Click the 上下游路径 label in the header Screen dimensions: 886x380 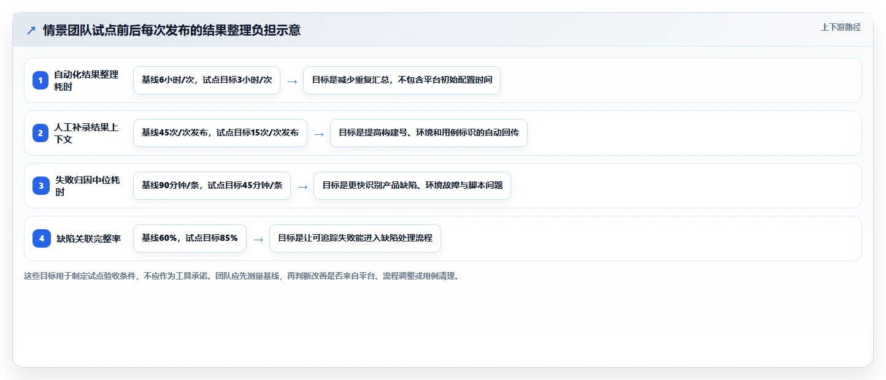click(841, 27)
